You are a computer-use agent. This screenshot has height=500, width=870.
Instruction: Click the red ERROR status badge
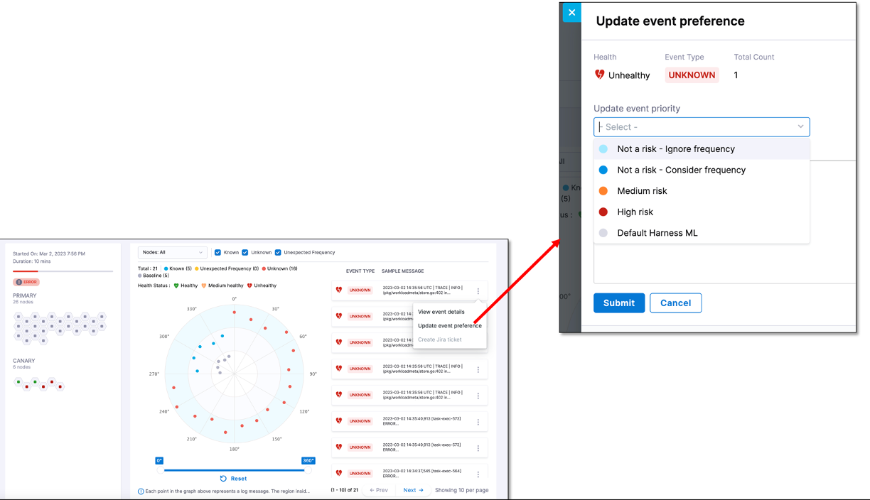[x=27, y=282]
